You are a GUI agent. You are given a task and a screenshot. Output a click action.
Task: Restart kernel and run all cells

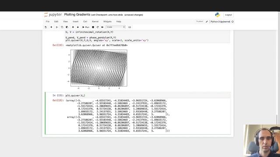click(x=102, y=27)
